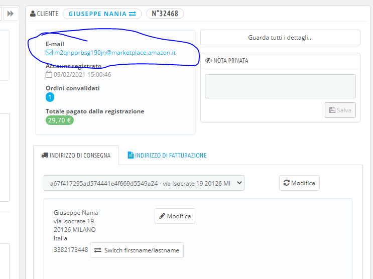
Task: Click the document icon on the invoice tab
Action: [x=131, y=155]
